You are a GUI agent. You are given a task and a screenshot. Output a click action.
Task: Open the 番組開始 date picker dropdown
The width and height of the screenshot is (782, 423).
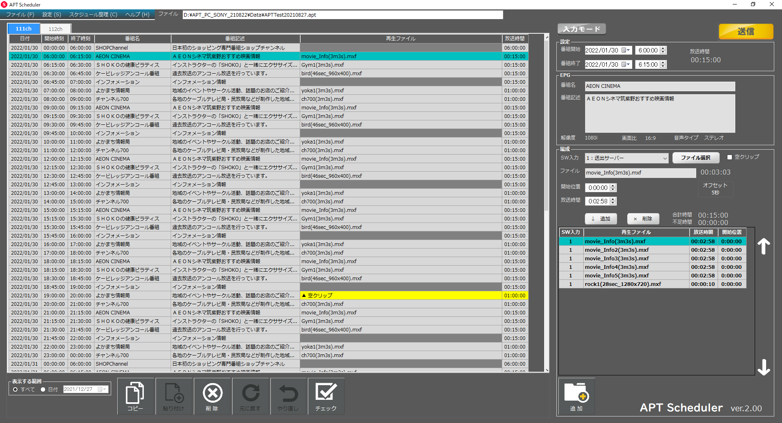click(x=628, y=50)
